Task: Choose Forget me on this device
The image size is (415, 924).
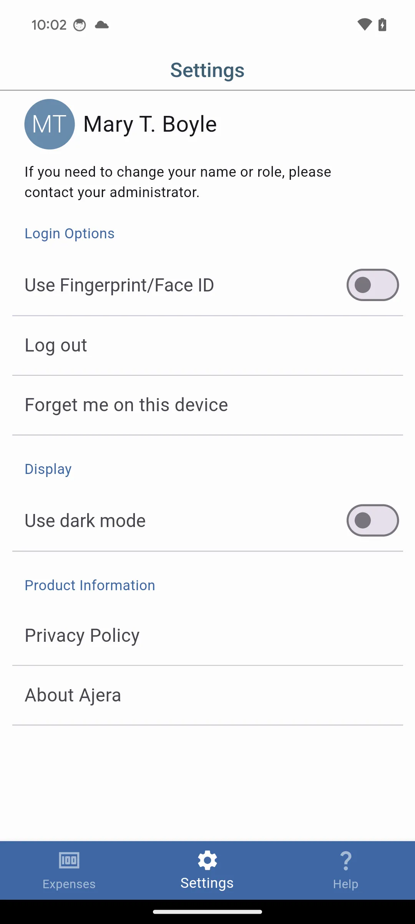Action: (x=126, y=405)
